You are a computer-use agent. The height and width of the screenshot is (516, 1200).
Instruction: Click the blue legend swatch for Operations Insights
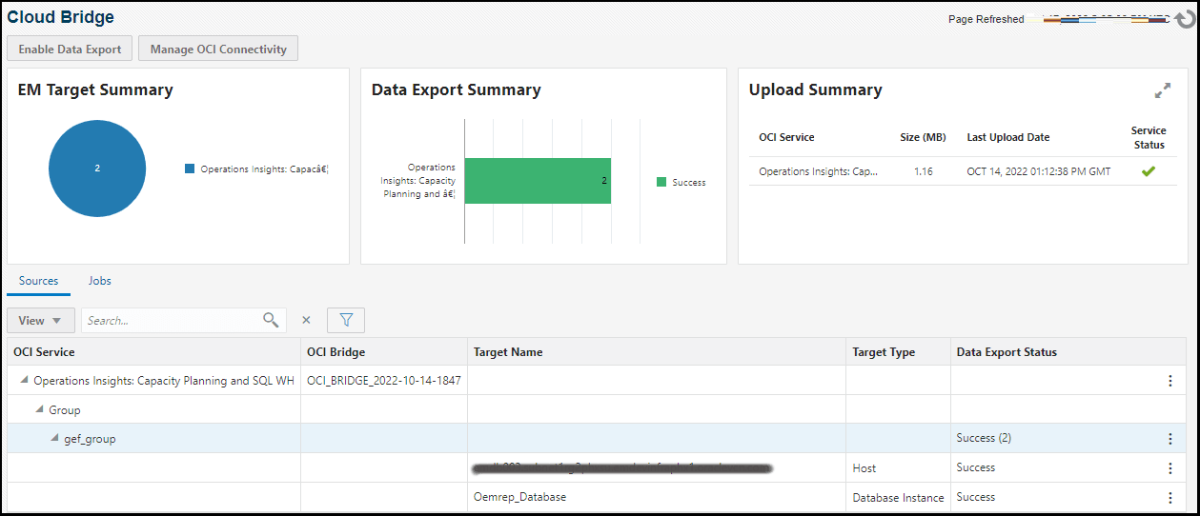click(x=190, y=169)
